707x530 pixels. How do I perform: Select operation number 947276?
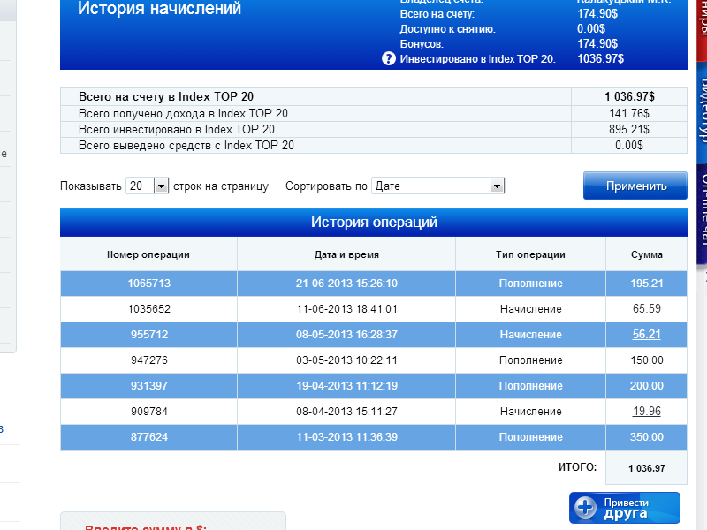click(149, 360)
